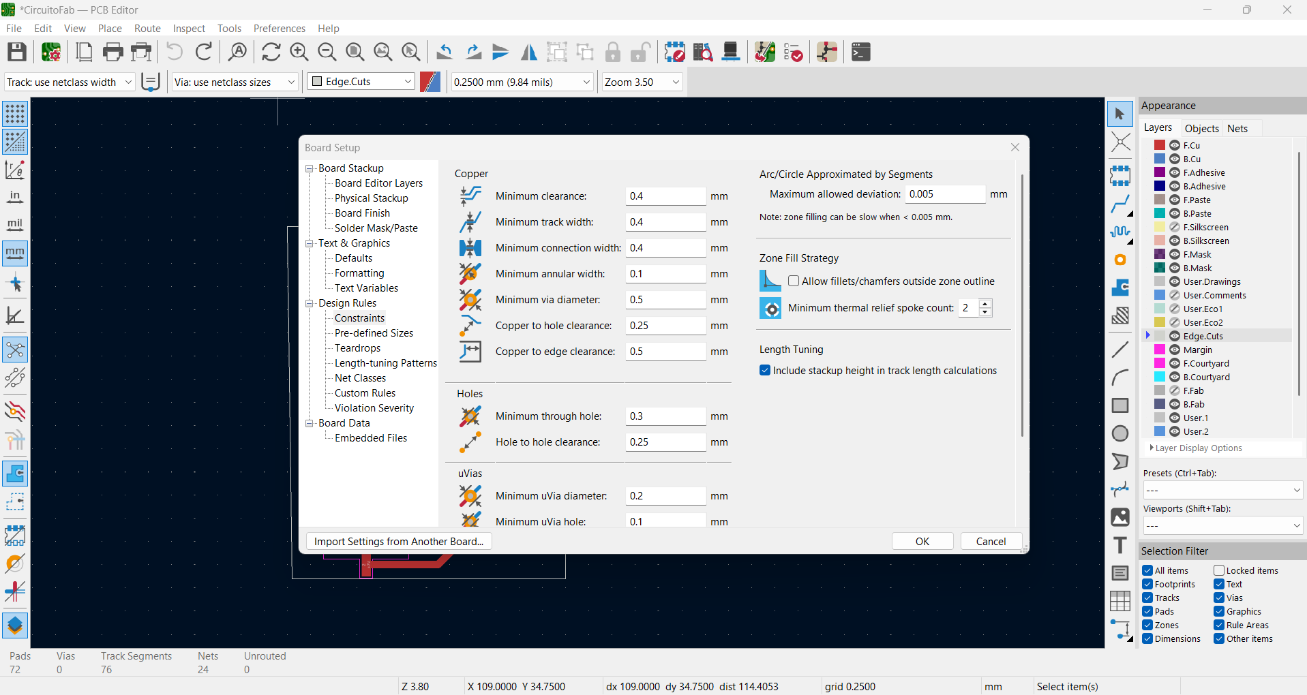
Task: Open the Inspect menu
Action: (x=189, y=29)
